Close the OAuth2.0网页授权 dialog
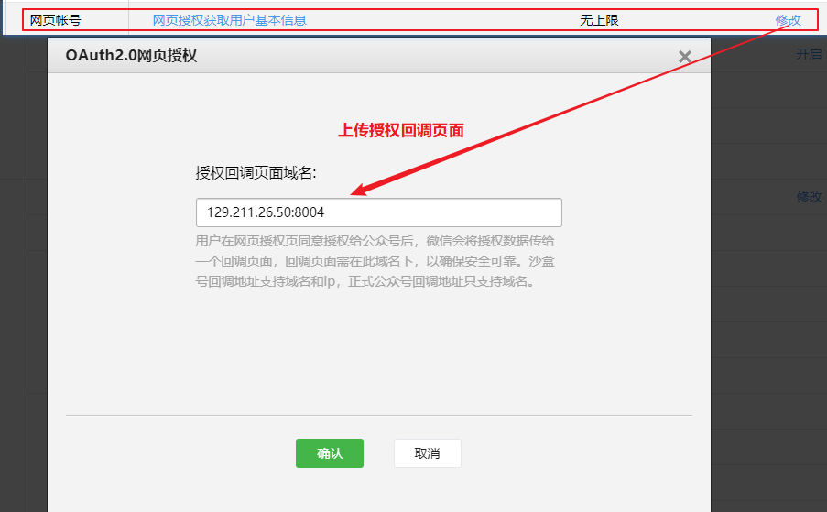 coord(685,57)
